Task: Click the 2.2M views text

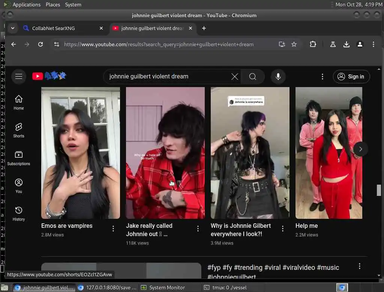Action: point(307,235)
